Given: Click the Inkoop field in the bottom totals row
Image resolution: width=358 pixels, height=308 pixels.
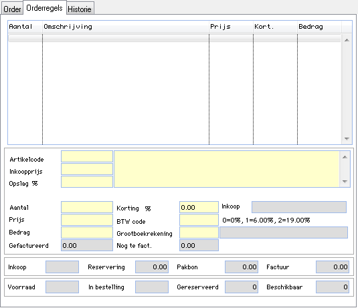Looking at the screenshot, I should coord(62,267).
